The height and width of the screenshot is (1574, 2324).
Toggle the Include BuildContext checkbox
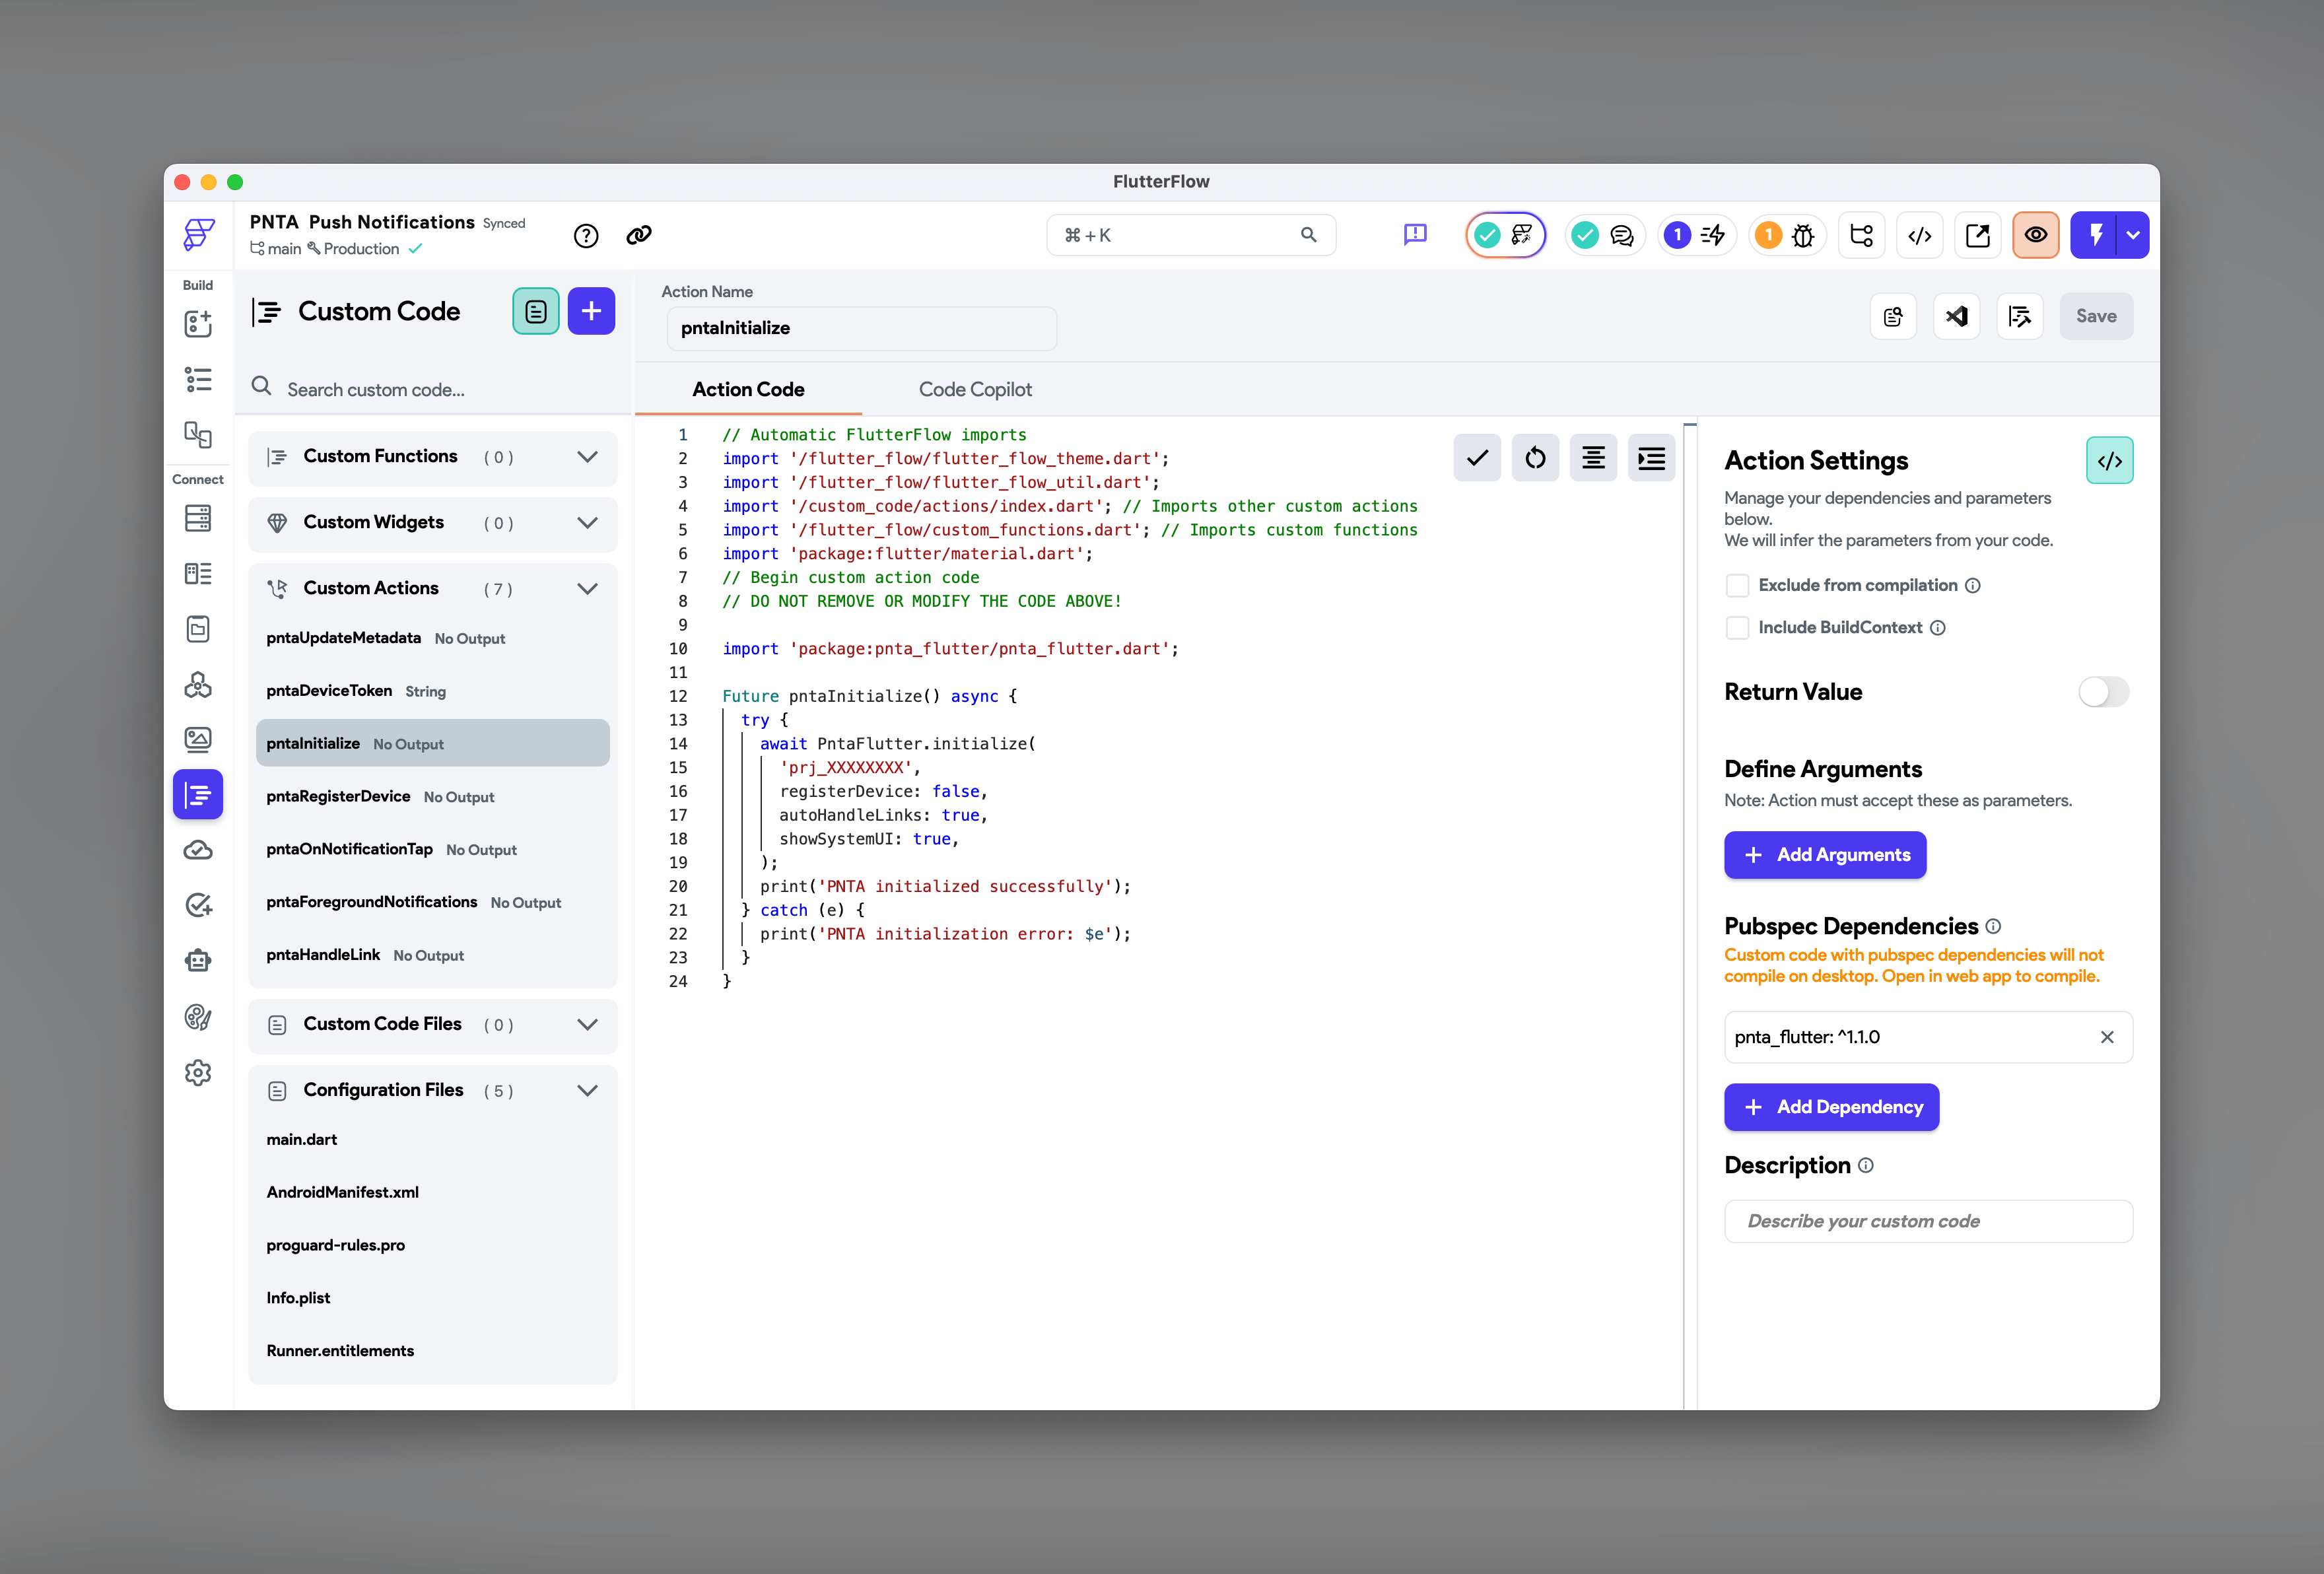point(1738,628)
